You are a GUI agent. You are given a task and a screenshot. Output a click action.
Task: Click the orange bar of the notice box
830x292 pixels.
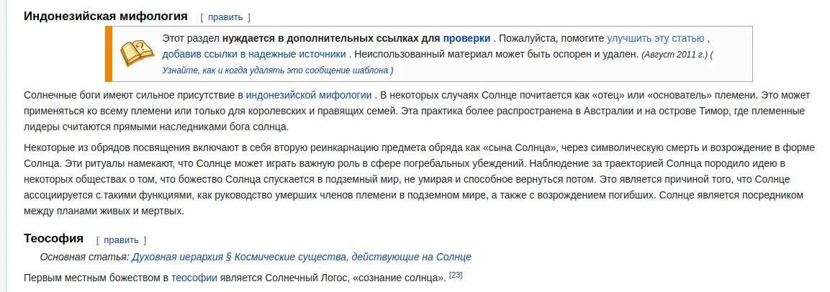point(109,54)
